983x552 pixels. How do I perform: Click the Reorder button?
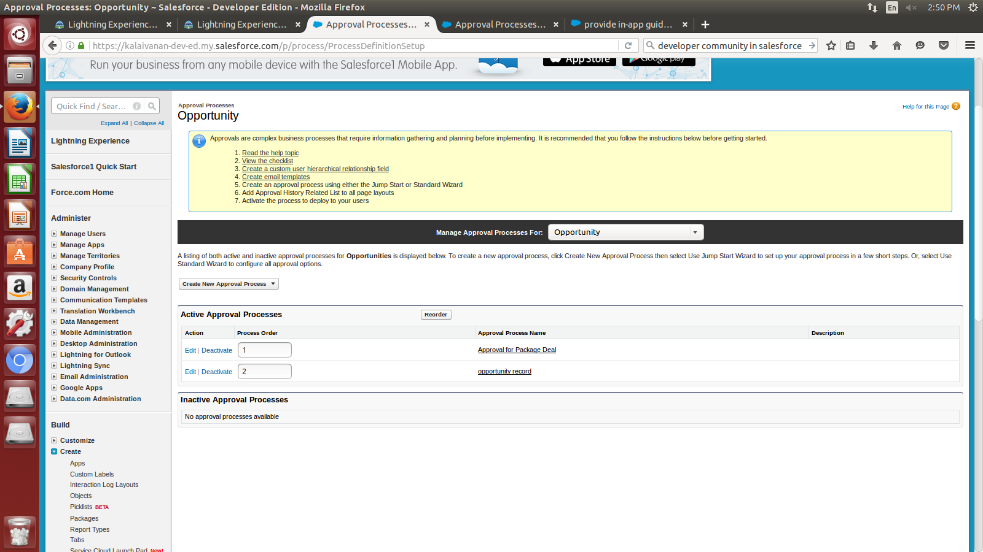[x=436, y=315]
